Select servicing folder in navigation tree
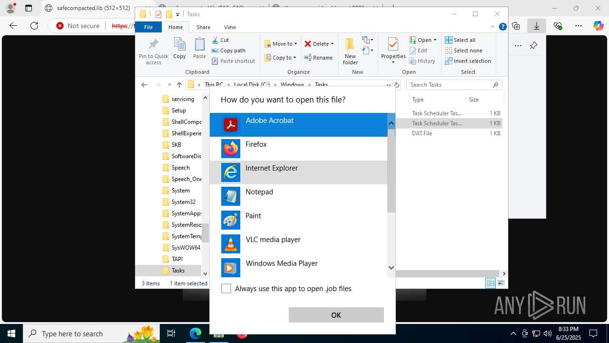Viewport: 609px width, 343px height. [x=183, y=99]
